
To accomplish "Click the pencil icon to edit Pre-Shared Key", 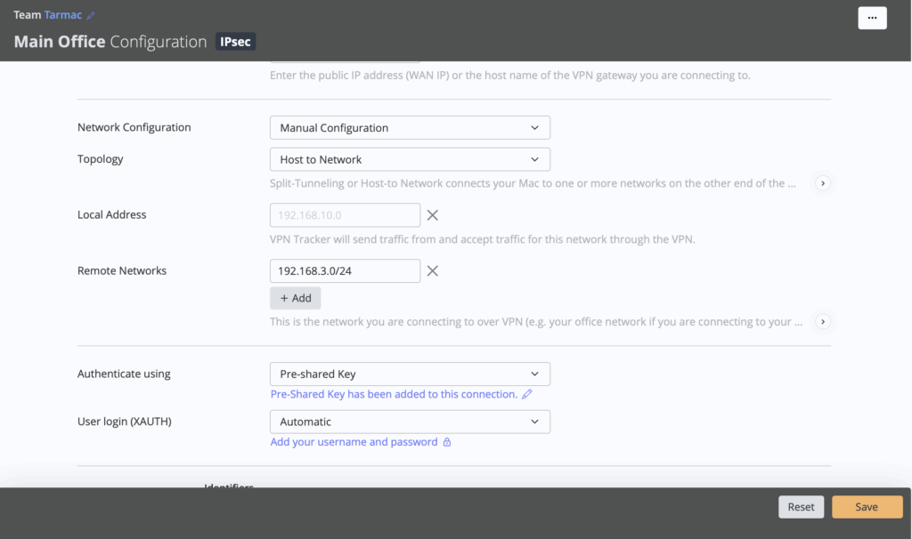I will (x=527, y=394).
